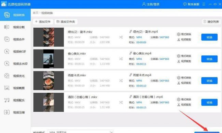This screenshot has height=133, width=222.
Task: Open 格式转换 settings for 偷心美女
Action: coord(184,56)
